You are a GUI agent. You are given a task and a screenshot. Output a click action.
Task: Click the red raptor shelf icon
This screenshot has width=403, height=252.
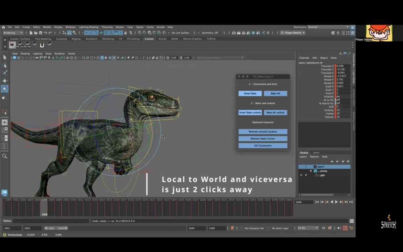coord(12,45)
